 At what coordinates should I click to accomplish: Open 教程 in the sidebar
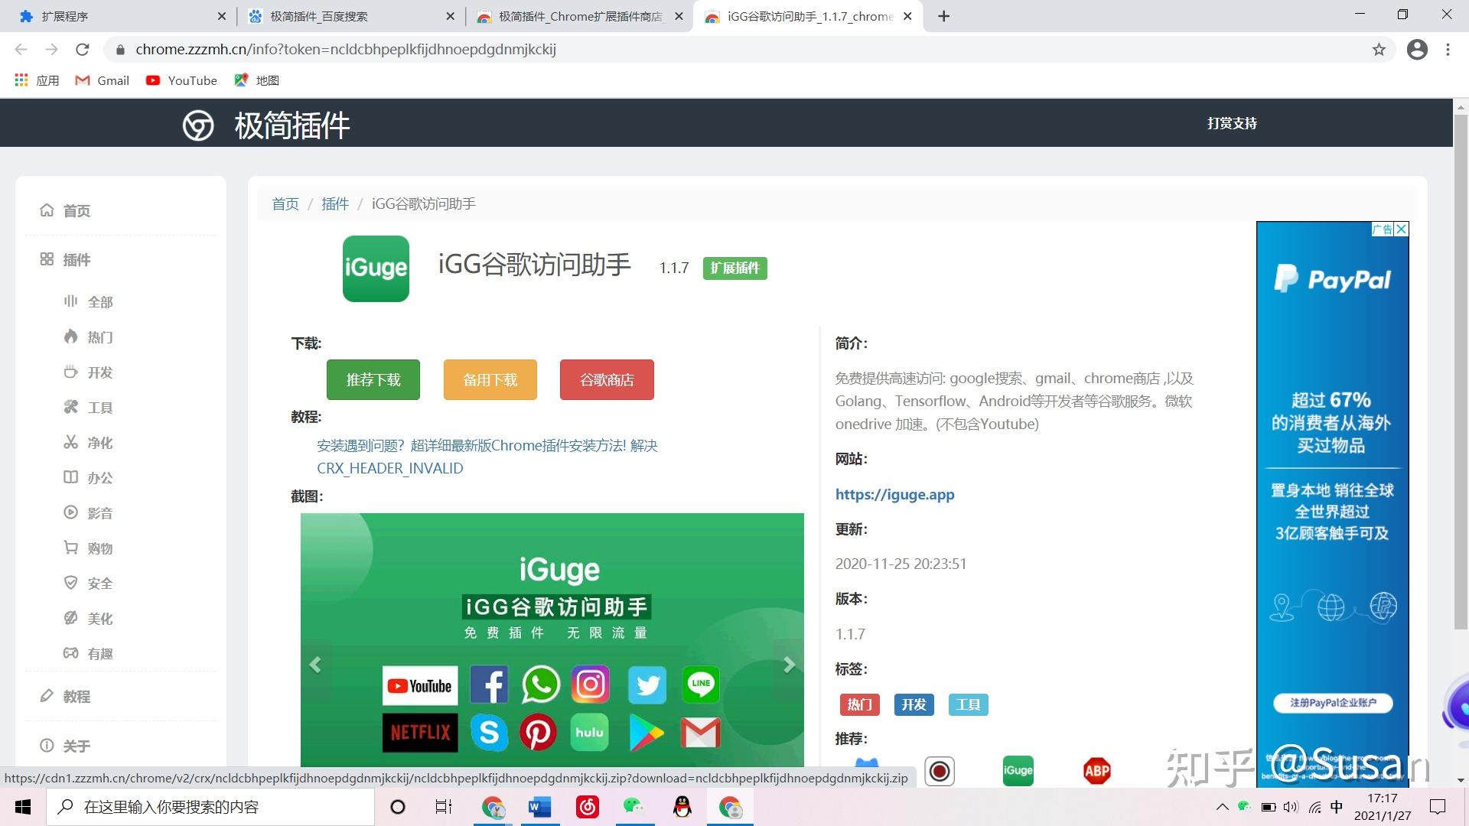(x=65, y=697)
